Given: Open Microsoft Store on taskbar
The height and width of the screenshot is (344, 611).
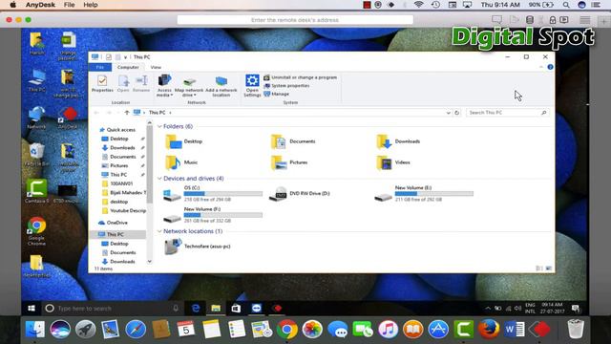Looking at the screenshot, I should [x=236, y=308].
